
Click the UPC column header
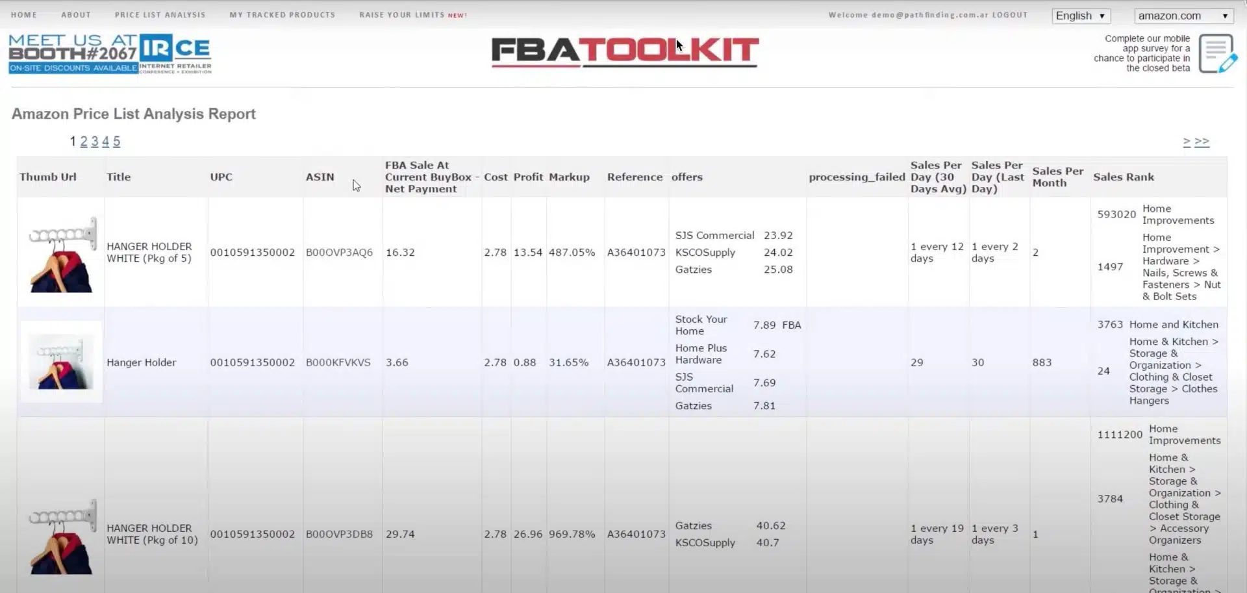tap(221, 177)
